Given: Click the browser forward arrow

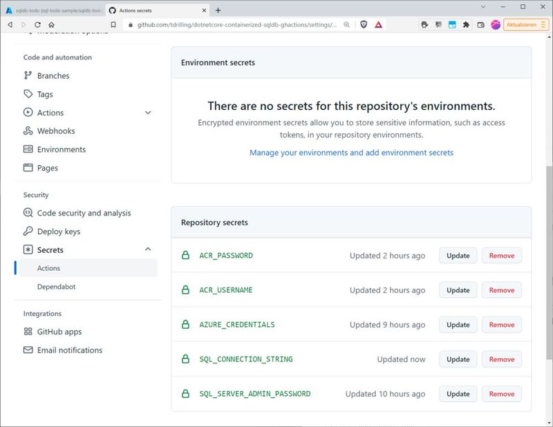Looking at the screenshot, I should 24,25.
